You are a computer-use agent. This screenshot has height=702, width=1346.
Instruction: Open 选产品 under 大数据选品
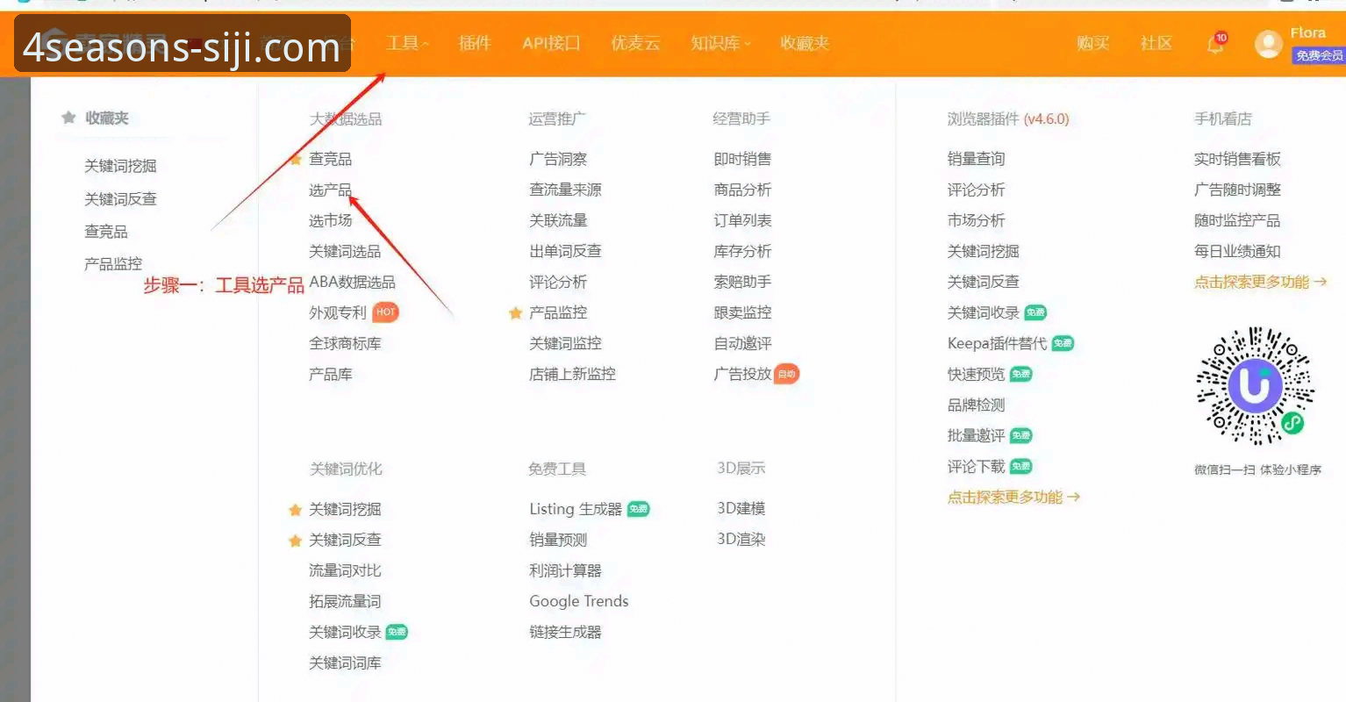(330, 190)
